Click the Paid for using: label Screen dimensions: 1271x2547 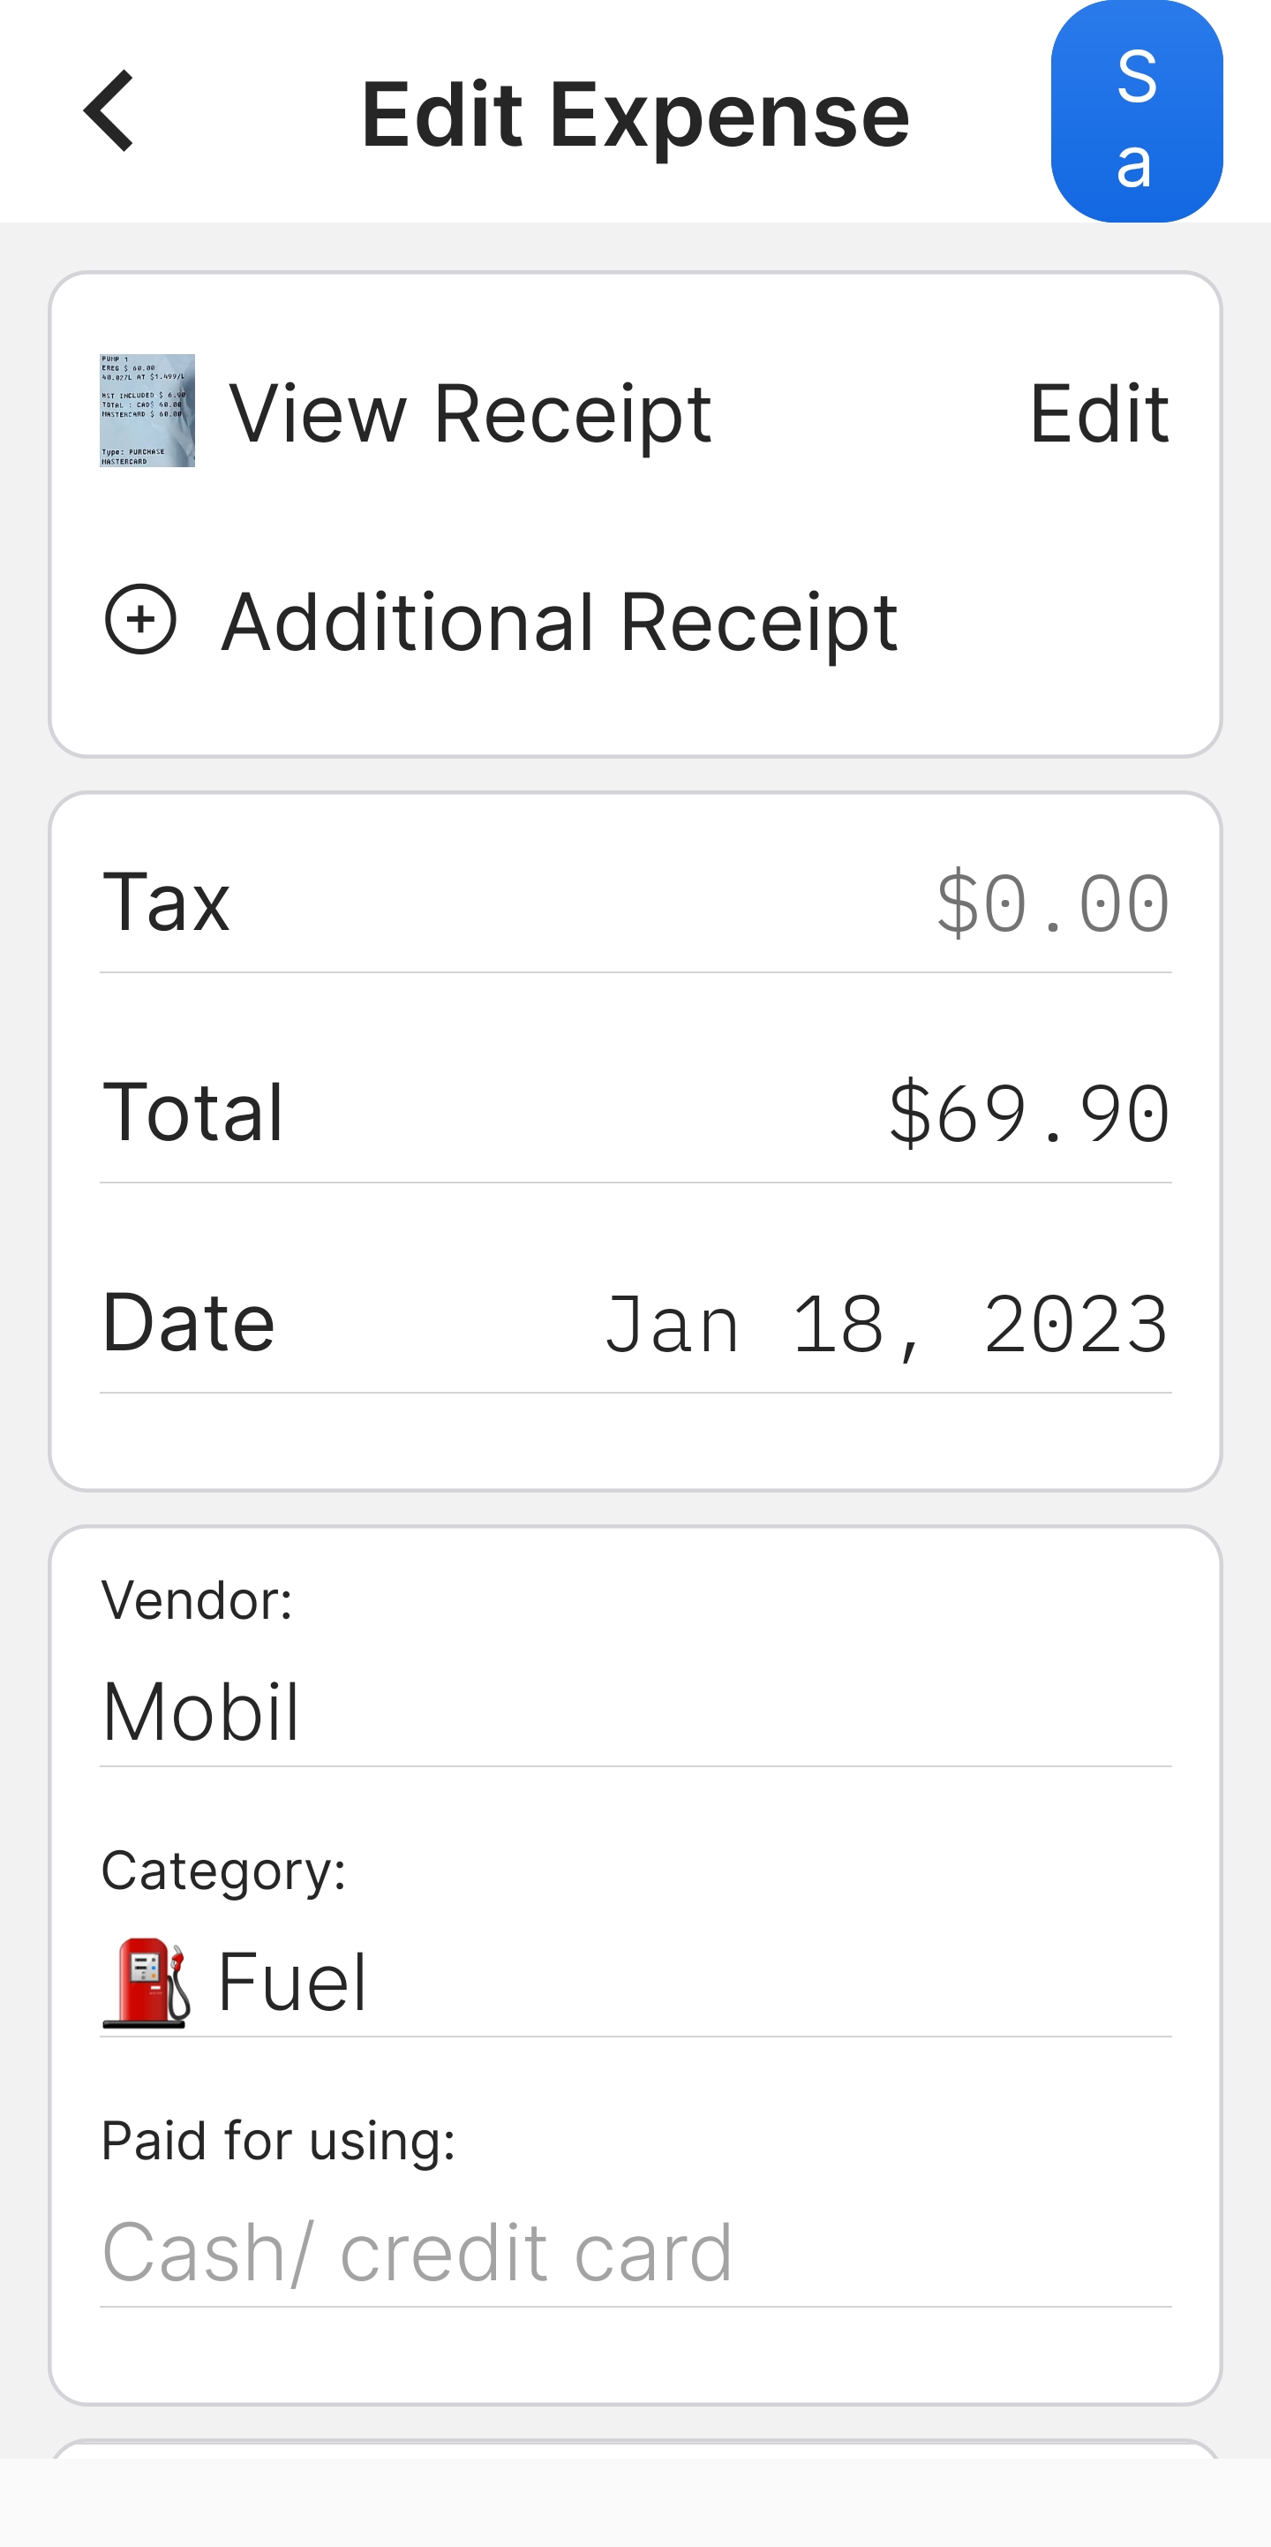click(x=278, y=2141)
